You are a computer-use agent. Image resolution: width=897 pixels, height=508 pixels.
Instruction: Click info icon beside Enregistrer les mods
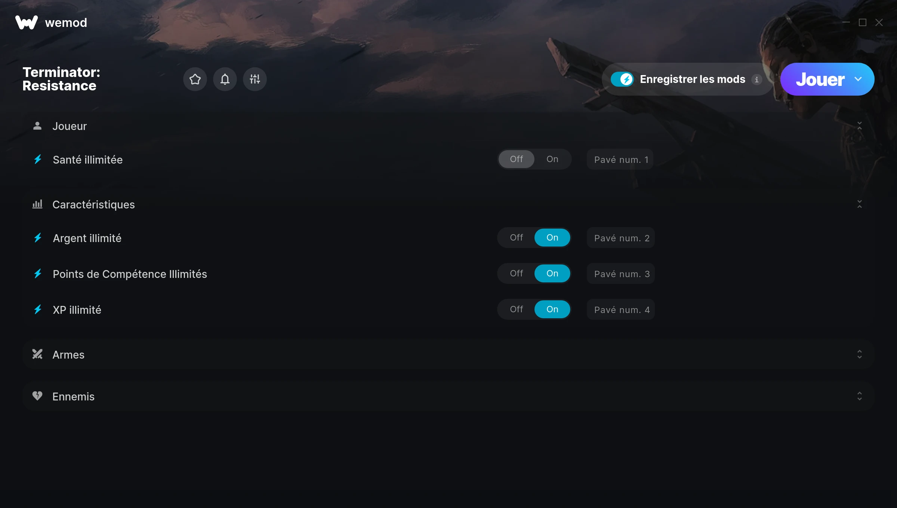coord(757,80)
